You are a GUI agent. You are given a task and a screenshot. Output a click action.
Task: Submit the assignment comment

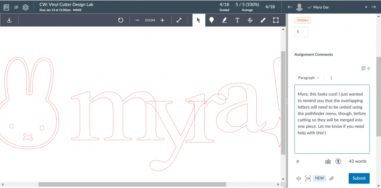click(359, 178)
